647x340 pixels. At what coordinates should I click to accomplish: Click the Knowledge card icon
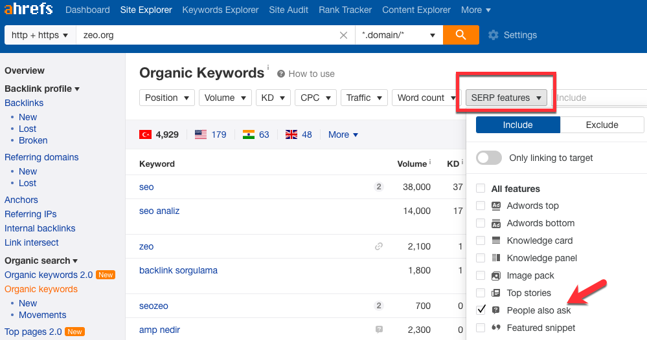point(496,240)
